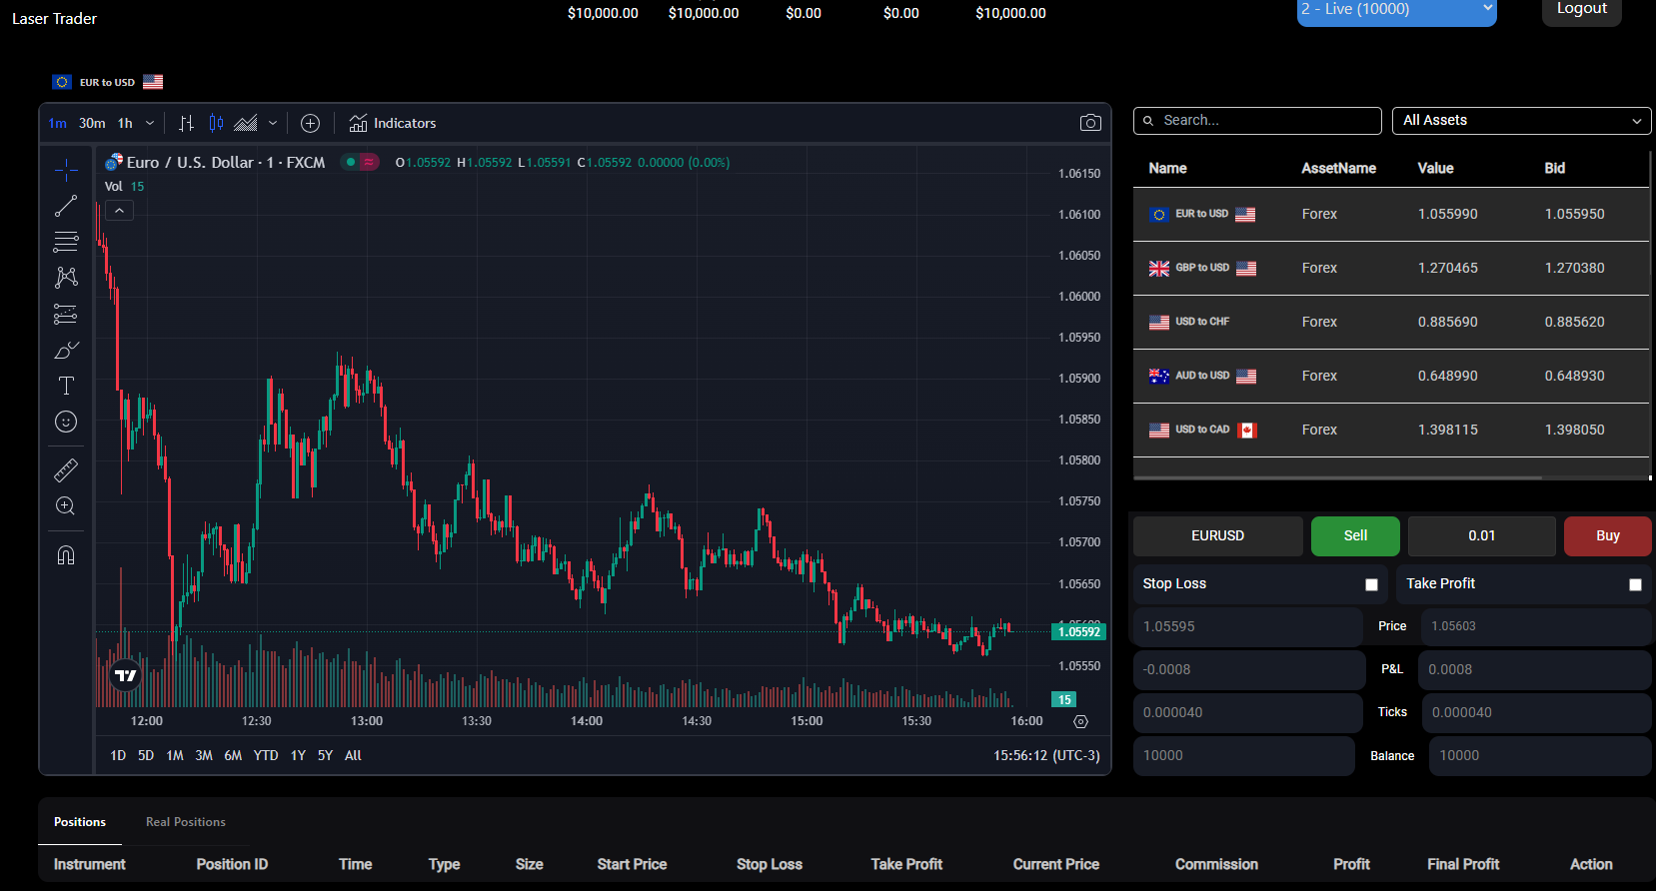Choose candlestick chart style
Image resolution: width=1656 pixels, height=891 pixels.
pos(216,123)
